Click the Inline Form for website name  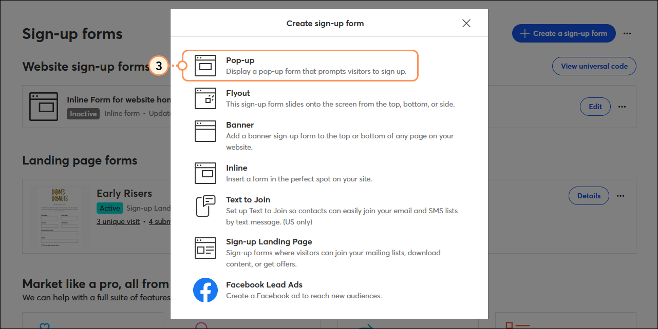tap(119, 100)
